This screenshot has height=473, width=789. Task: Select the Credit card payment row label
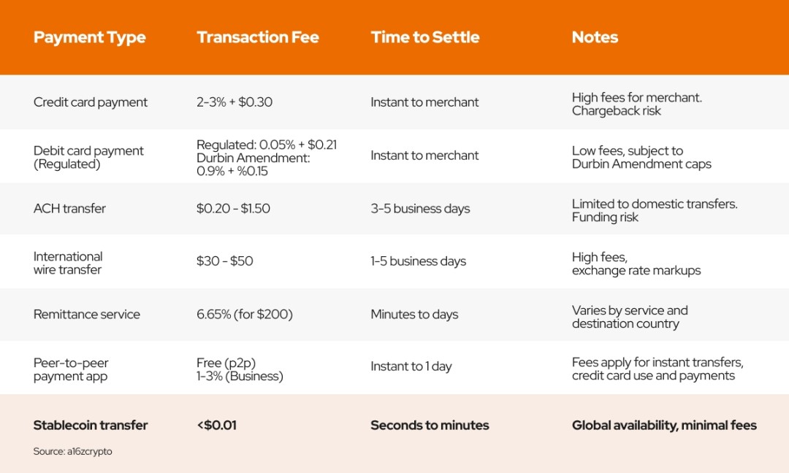point(91,102)
